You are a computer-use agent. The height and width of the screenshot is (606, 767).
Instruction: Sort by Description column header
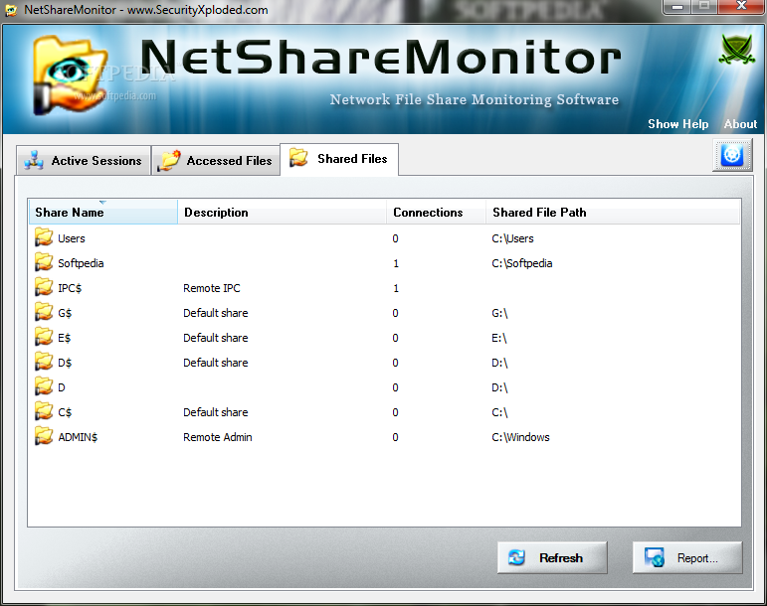click(282, 212)
